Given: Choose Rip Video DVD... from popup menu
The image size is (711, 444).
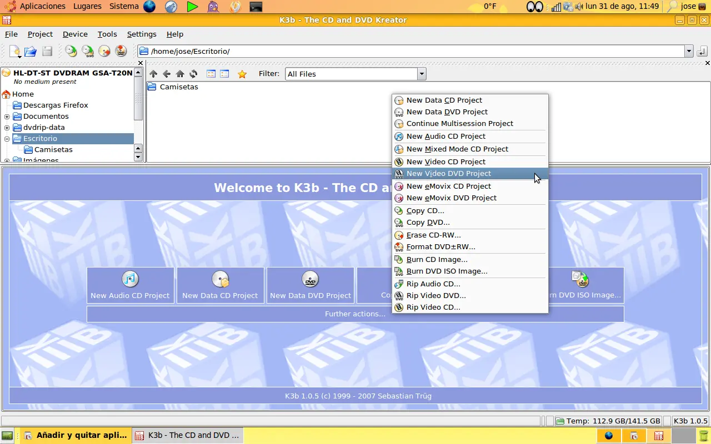Looking at the screenshot, I should point(470,296).
